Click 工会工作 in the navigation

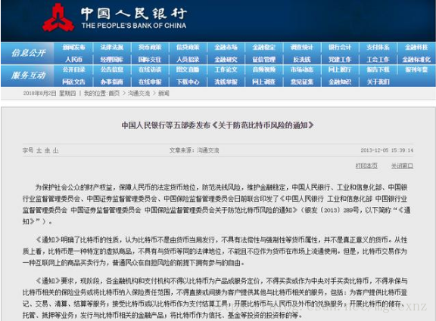pos(378,60)
